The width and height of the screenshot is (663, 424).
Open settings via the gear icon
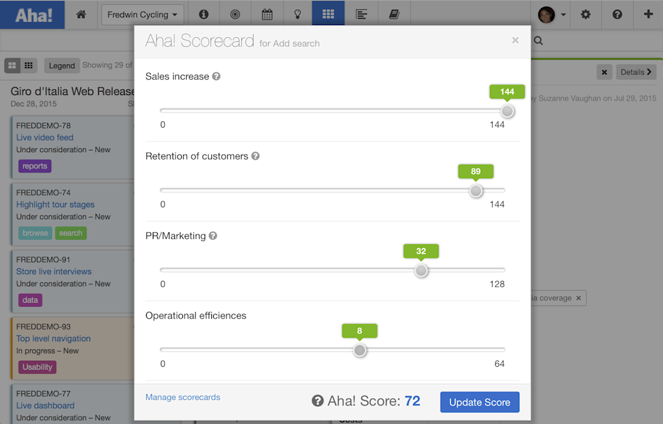coord(585,13)
